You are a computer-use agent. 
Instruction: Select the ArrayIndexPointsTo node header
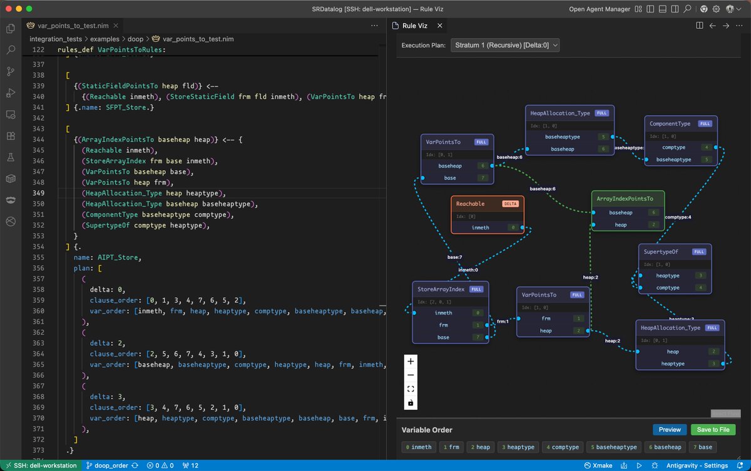pyautogui.click(x=628, y=199)
